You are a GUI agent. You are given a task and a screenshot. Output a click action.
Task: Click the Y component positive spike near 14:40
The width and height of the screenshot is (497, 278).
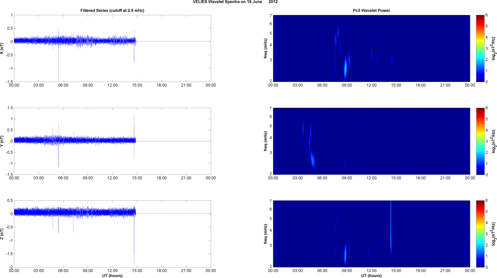134,126
